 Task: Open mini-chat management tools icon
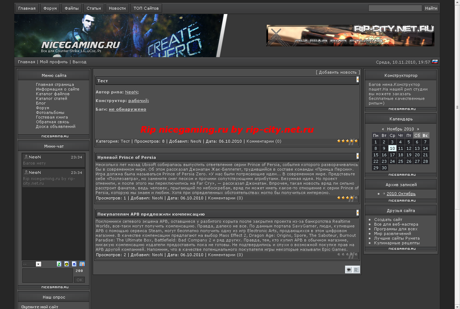coord(82,264)
